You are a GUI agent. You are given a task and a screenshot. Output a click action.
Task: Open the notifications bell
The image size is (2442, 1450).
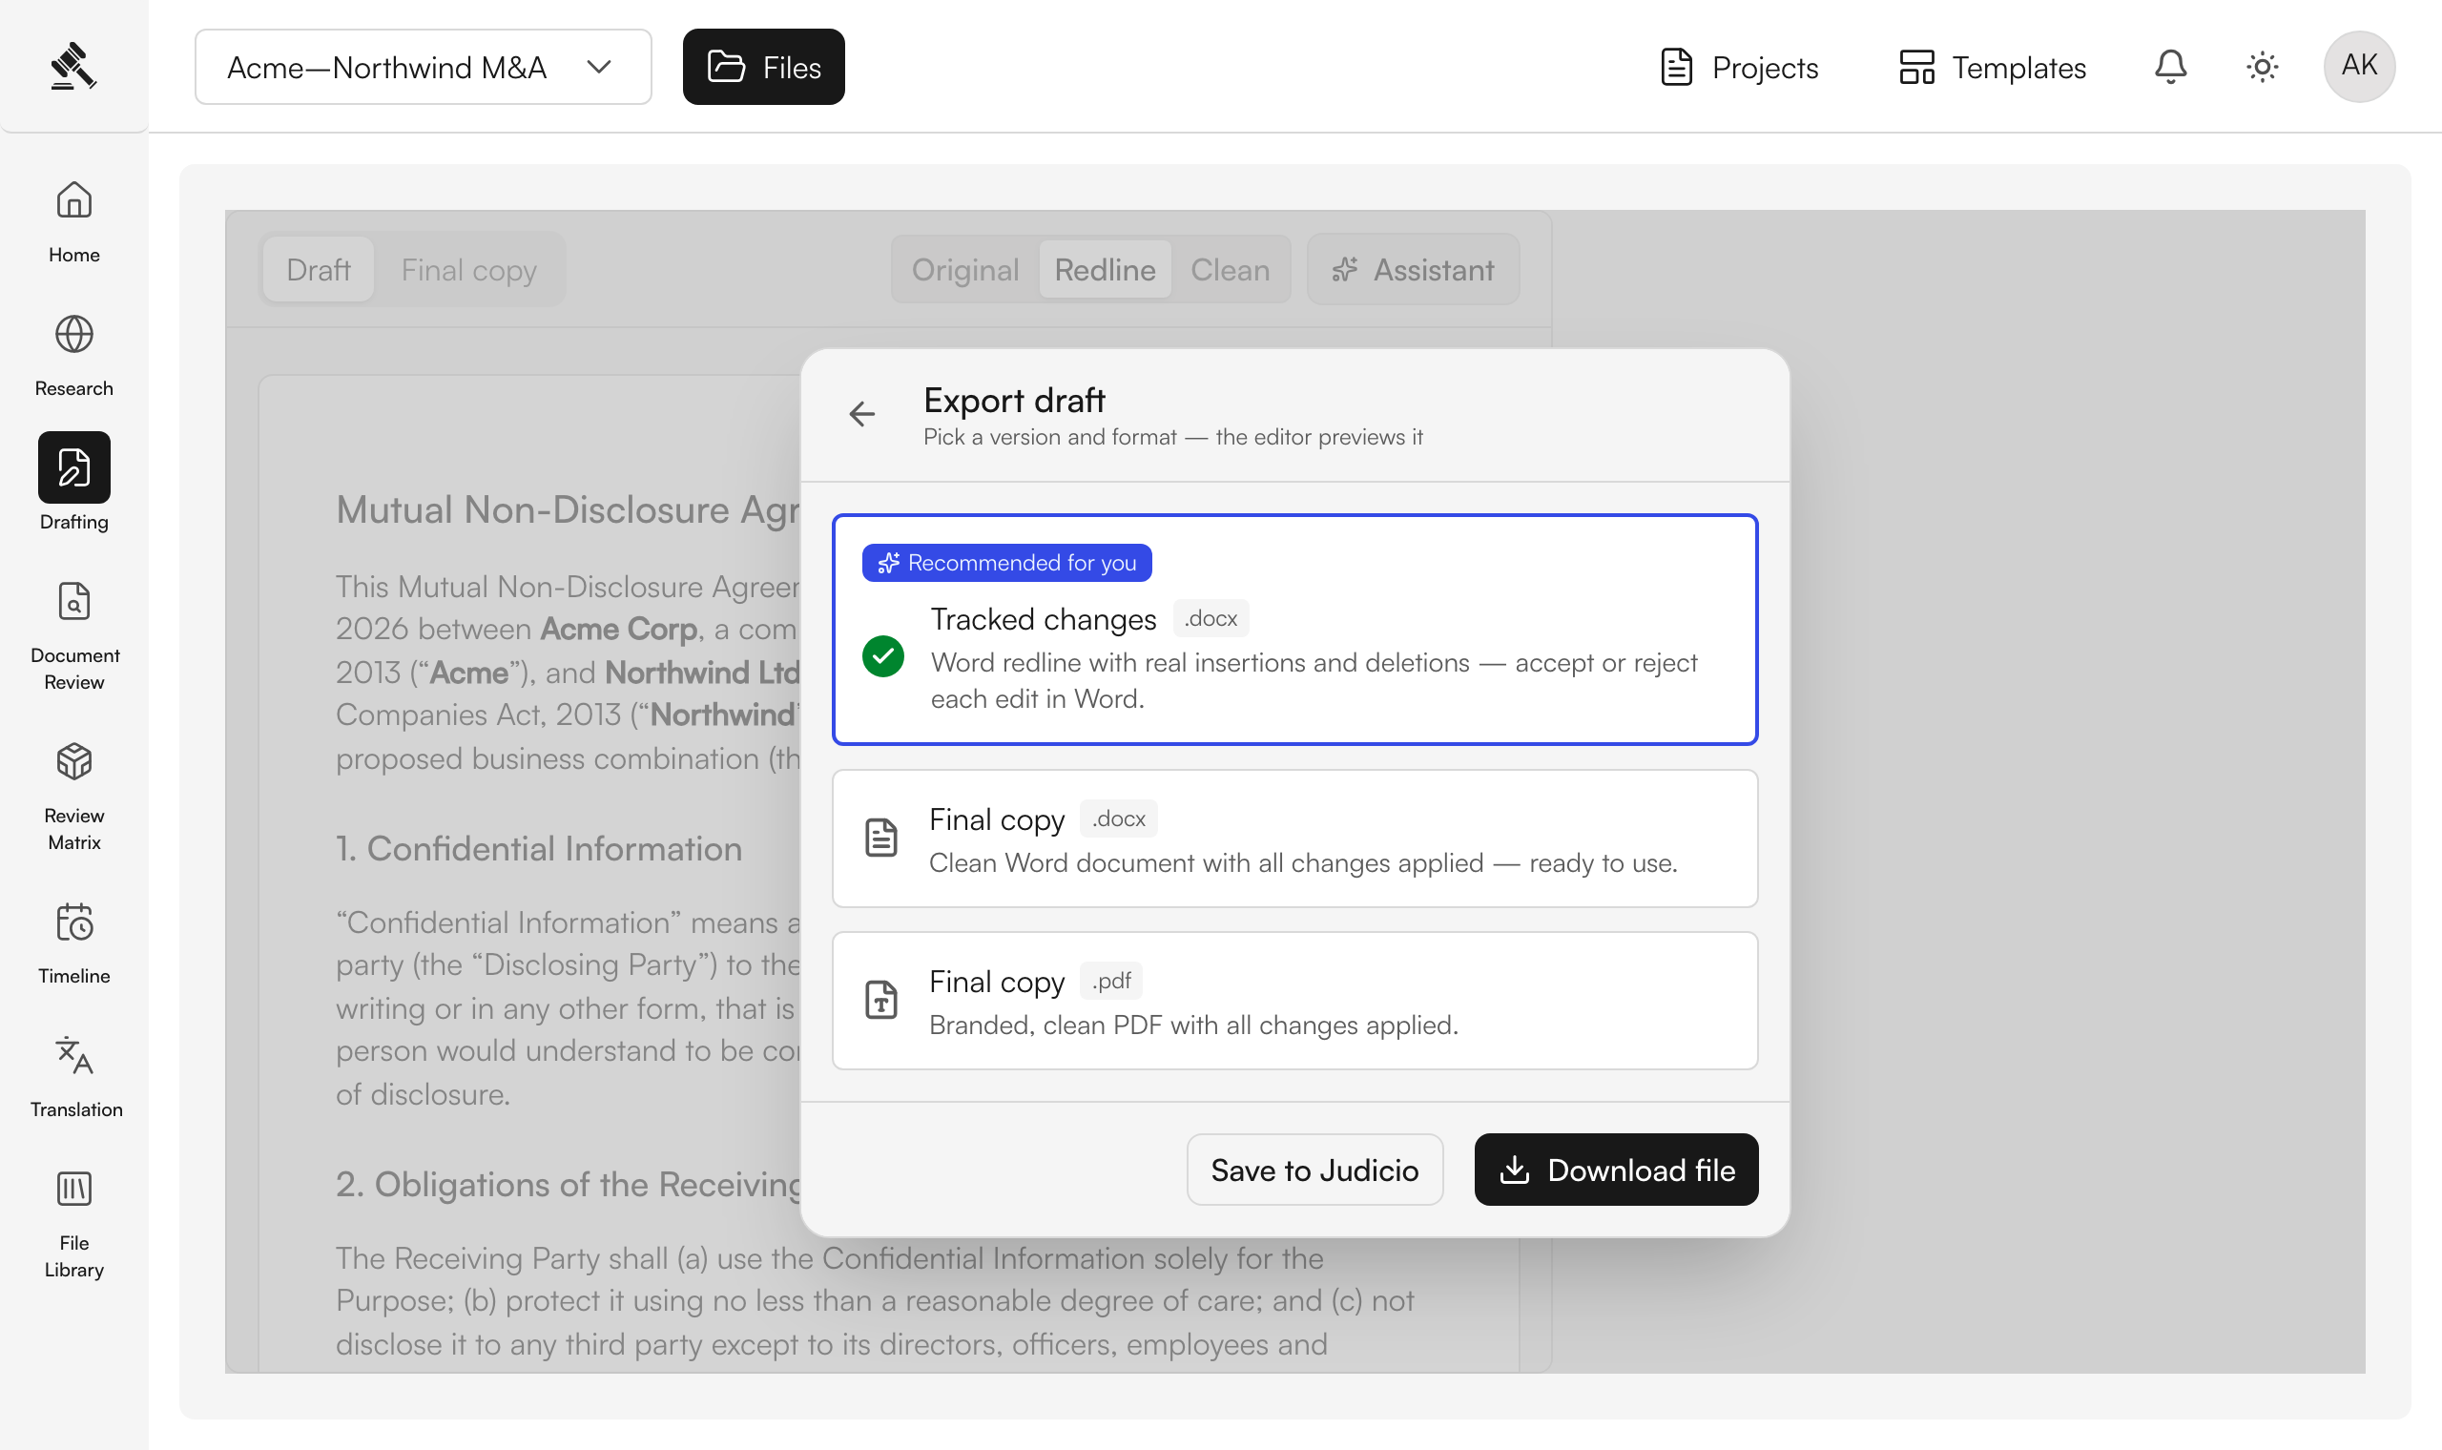(x=2170, y=67)
